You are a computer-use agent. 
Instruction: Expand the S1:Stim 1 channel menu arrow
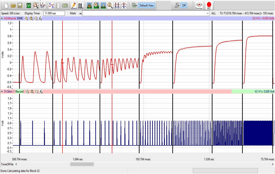(2, 92)
